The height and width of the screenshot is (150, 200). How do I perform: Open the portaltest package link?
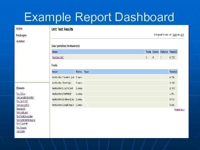click(20, 41)
